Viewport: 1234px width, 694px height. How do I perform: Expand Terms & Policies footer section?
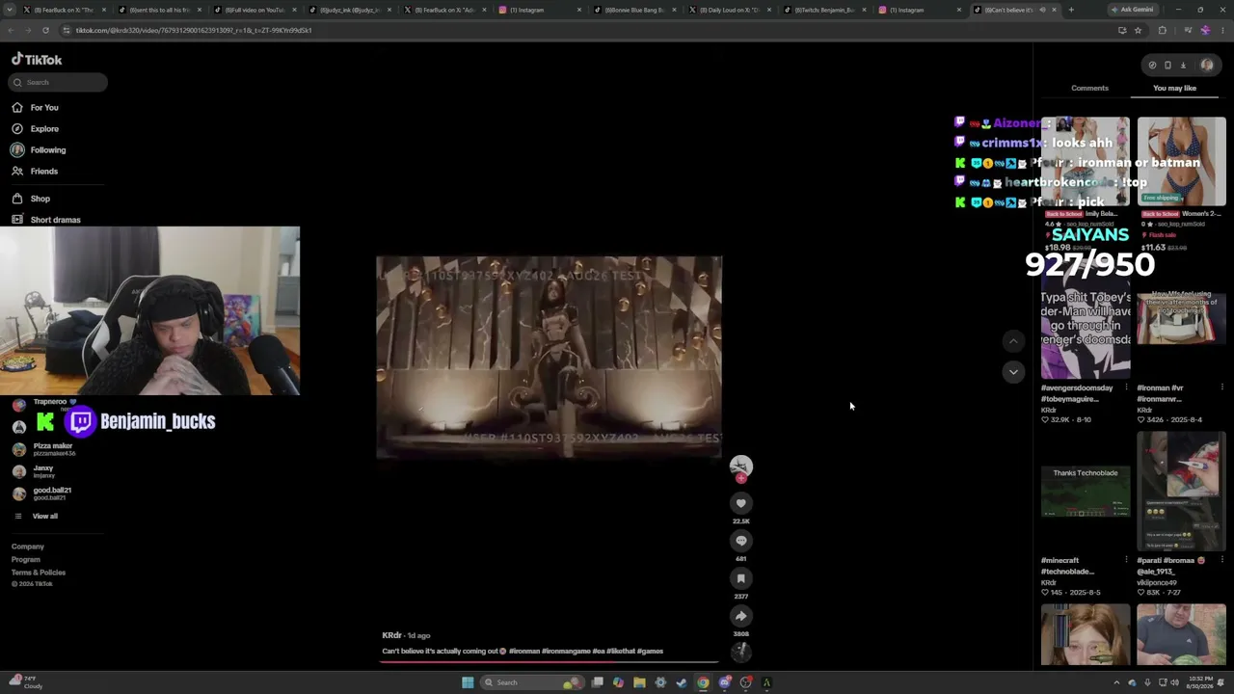pos(39,573)
